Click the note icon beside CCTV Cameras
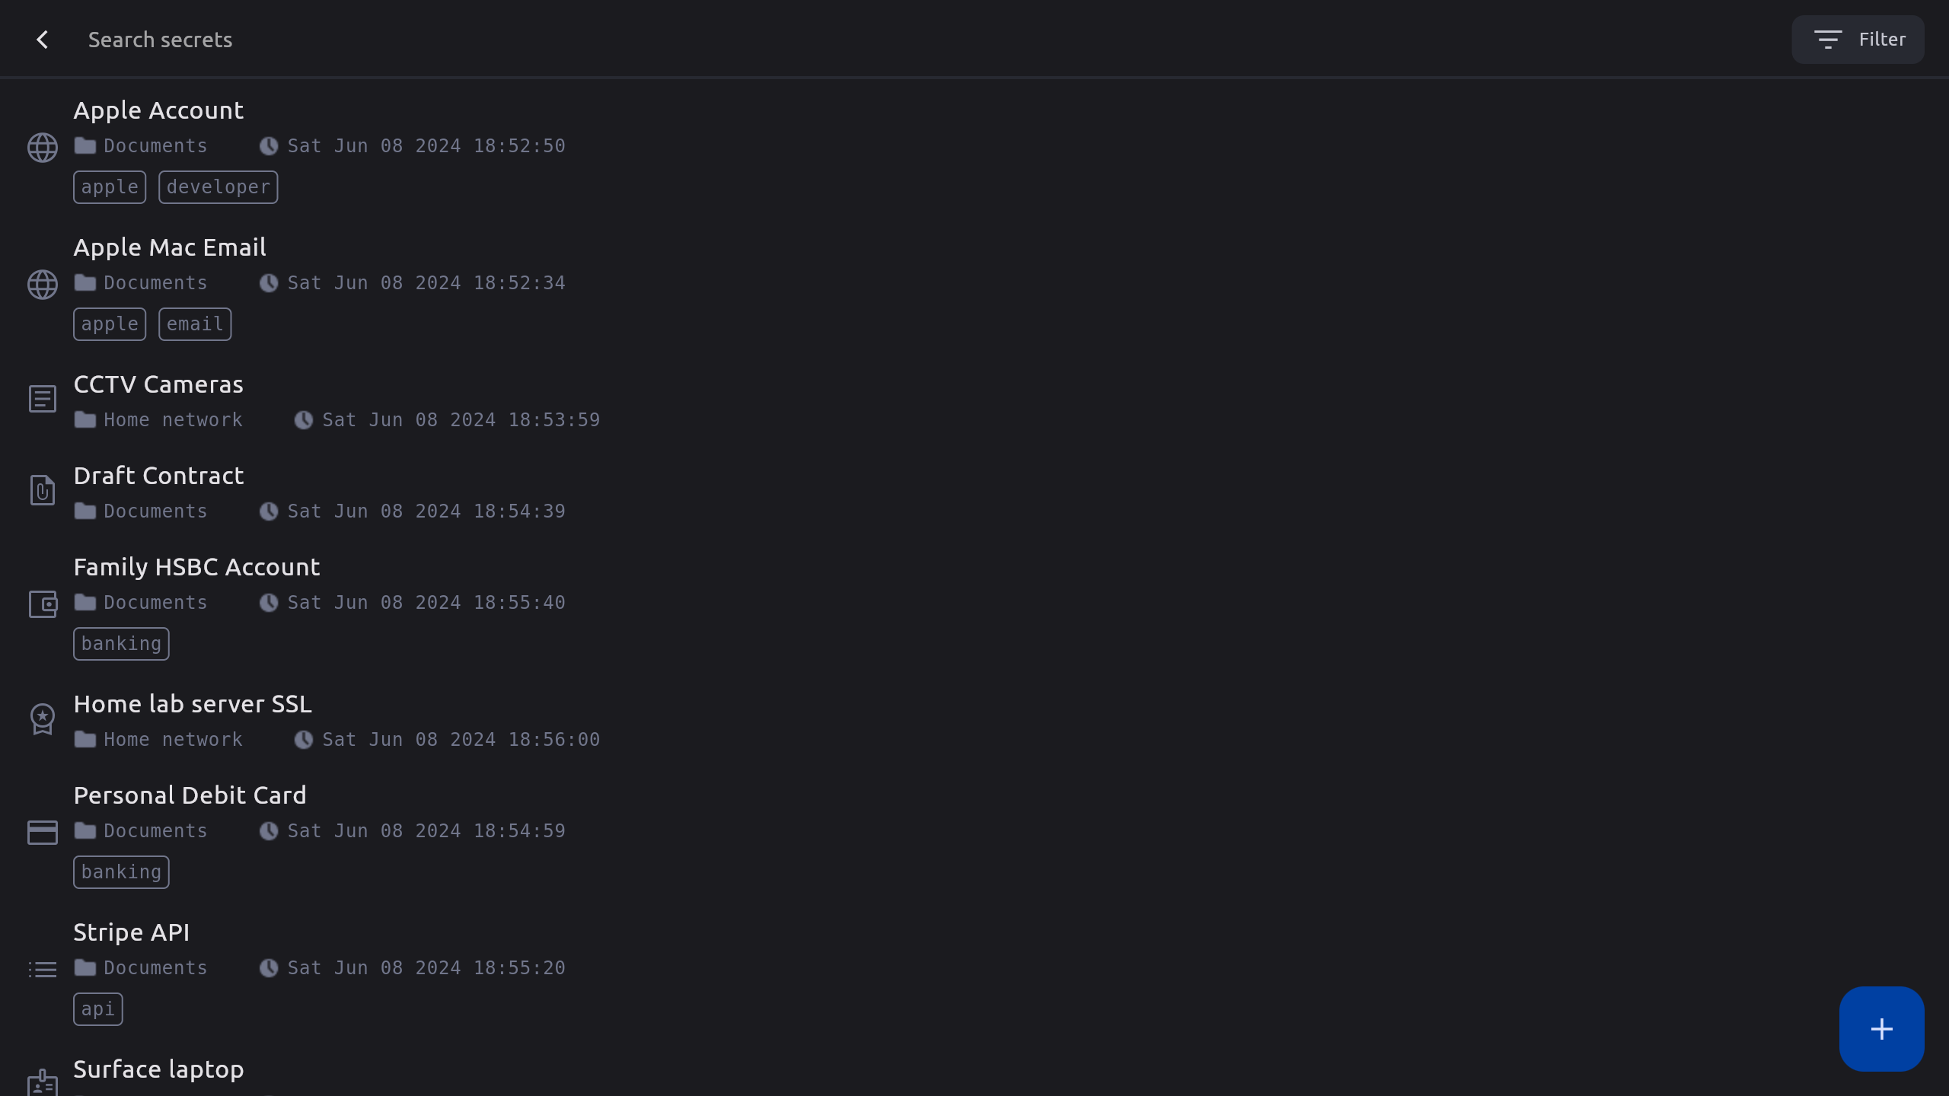The width and height of the screenshot is (1949, 1096). (43, 398)
